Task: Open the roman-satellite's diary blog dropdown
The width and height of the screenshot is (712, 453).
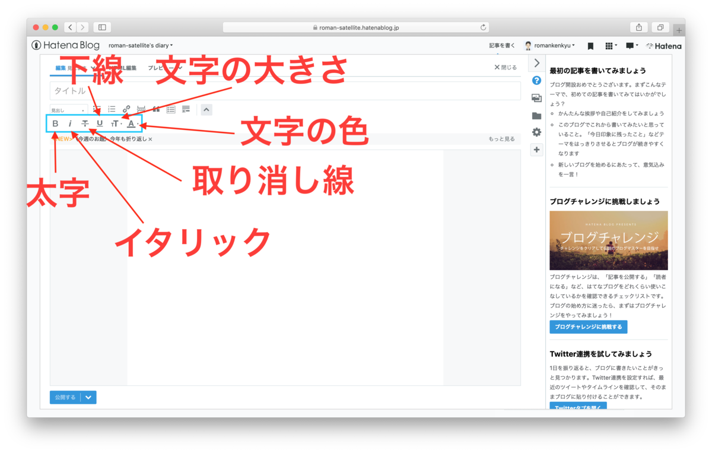Action: pos(141,46)
